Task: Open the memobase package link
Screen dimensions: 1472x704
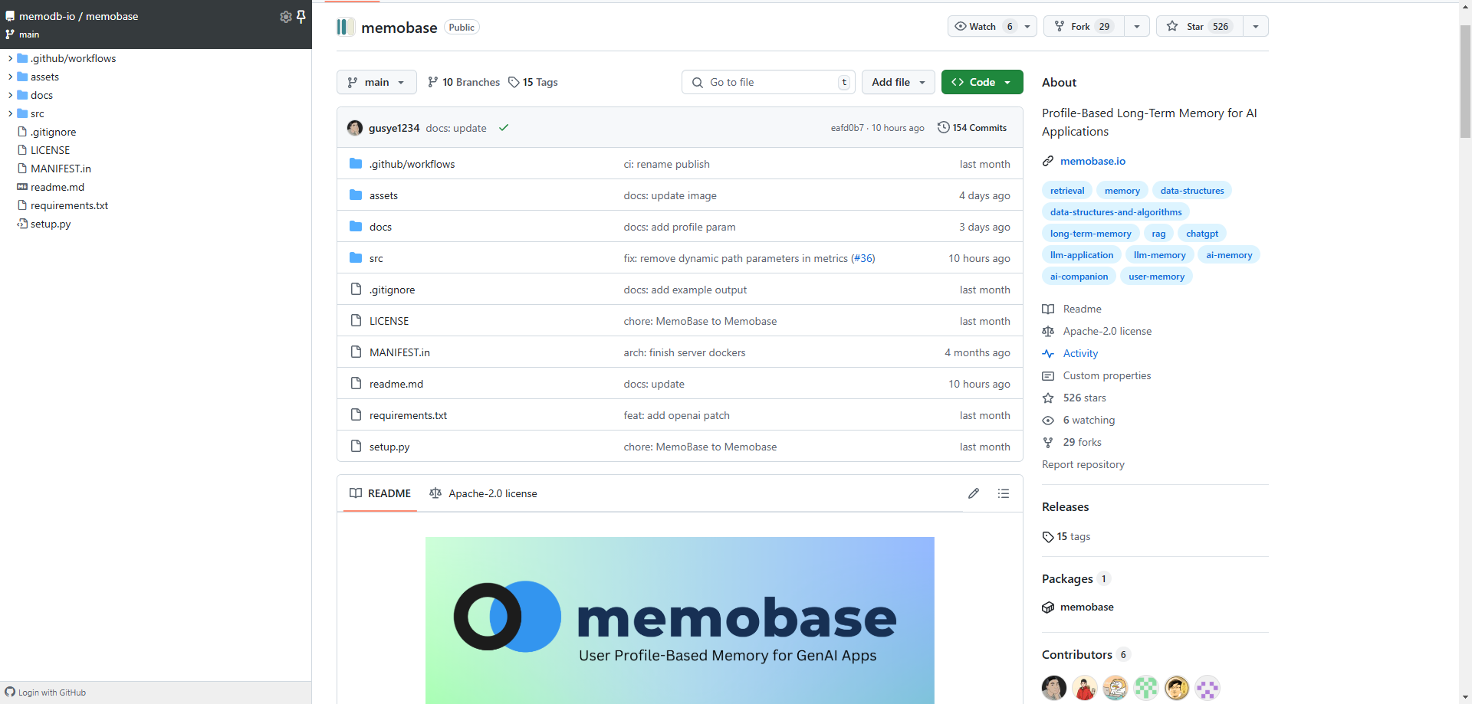Action: [x=1086, y=607]
